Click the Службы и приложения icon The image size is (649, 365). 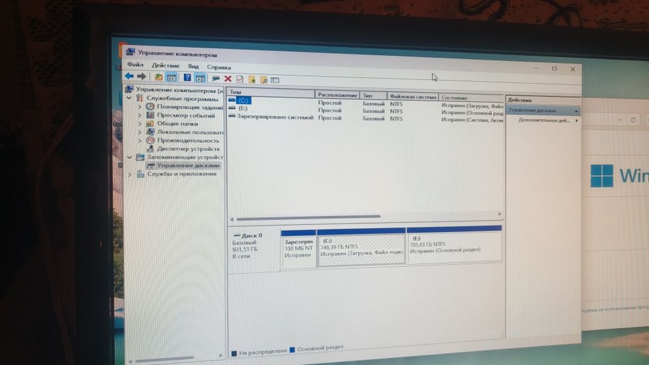point(140,174)
